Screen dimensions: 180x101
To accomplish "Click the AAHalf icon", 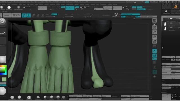I will click(154, 42).
